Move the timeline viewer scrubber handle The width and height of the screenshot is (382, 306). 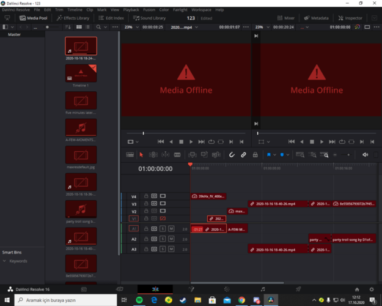[x=257, y=133]
